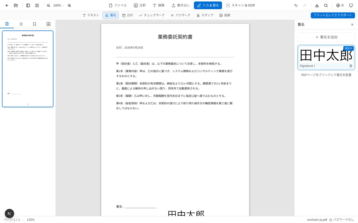Click the 日付：2026年5月26日 text
Screen dimensions: 358x223
point(129,48)
